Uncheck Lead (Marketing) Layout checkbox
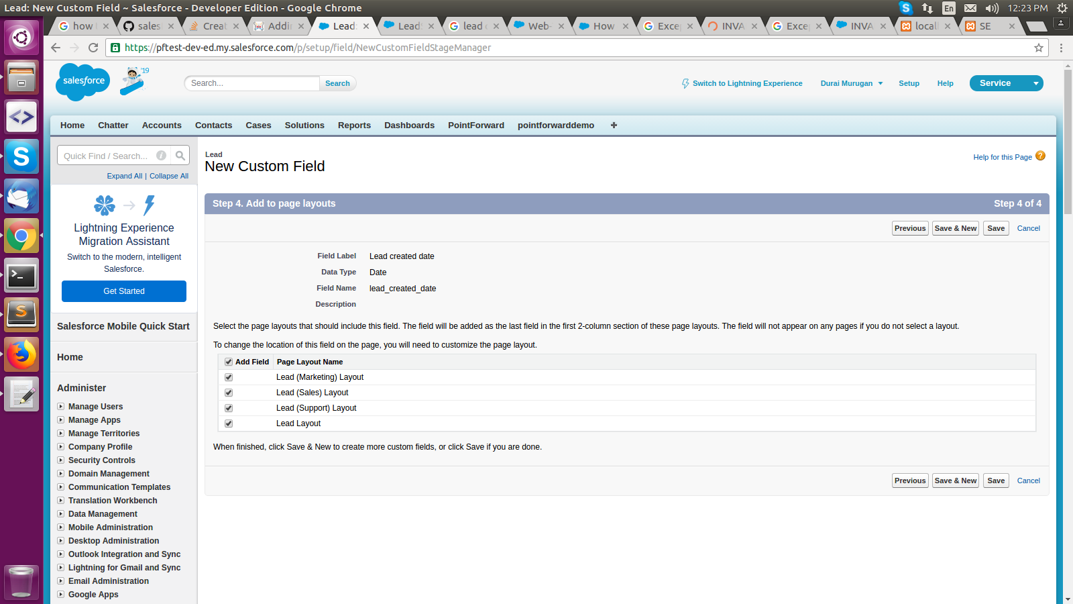1073x604 pixels. point(229,377)
